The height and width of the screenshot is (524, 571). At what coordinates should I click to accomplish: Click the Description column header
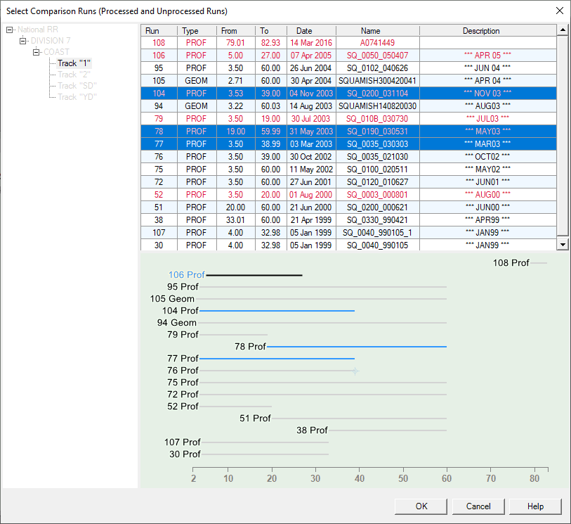point(481,31)
